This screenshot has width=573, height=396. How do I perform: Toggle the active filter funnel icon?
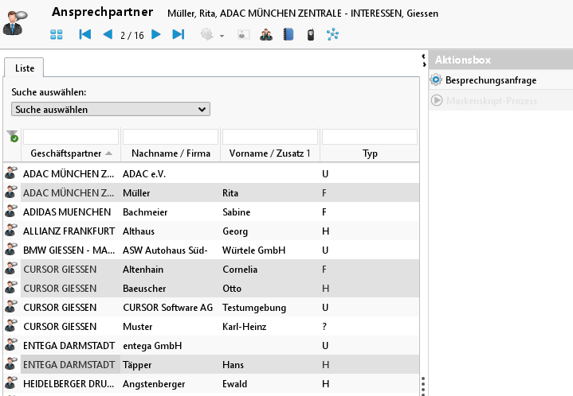tap(12, 137)
